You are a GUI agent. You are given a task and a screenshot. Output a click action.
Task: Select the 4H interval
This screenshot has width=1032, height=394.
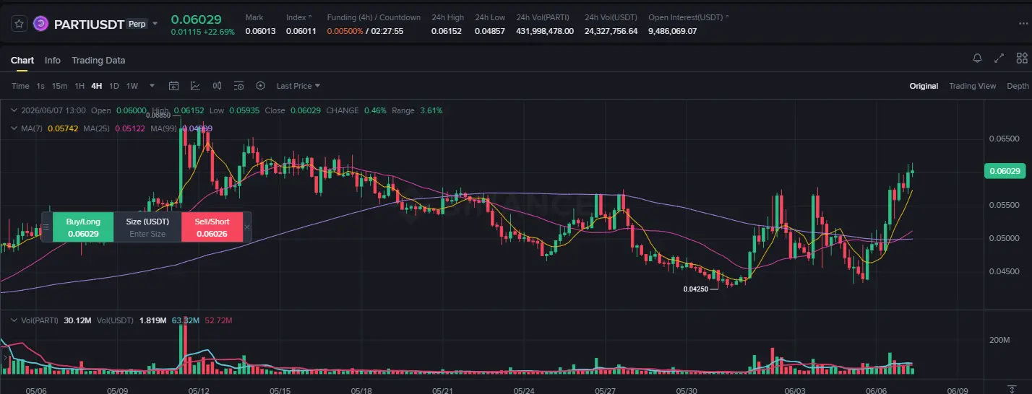[96, 86]
